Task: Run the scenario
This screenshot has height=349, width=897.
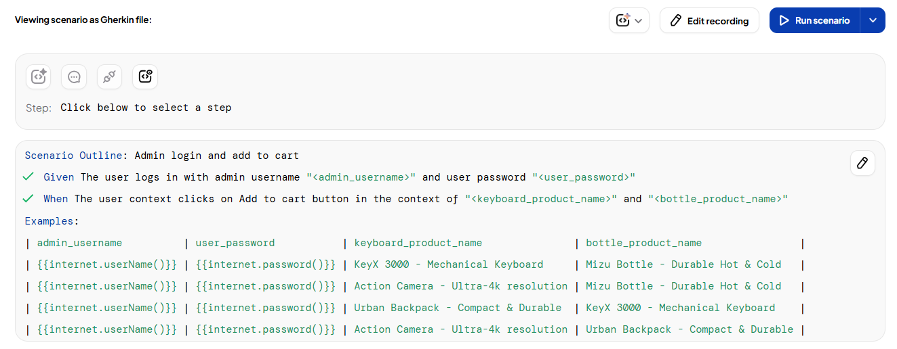Action: 814,20
